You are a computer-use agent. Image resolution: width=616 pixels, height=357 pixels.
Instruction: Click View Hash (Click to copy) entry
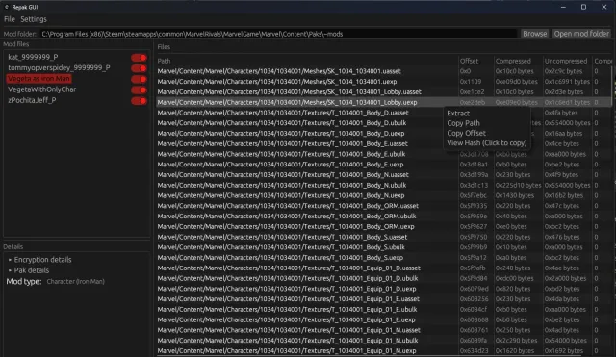pyautogui.click(x=487, y=143)
